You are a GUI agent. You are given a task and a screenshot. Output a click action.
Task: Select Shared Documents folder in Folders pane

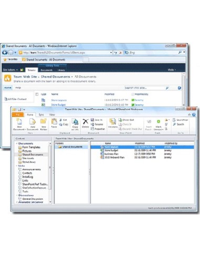[70, 147]
